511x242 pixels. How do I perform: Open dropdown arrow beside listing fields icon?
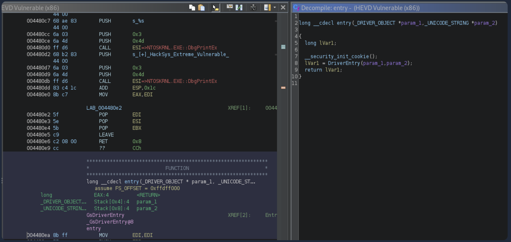(274, 7)
